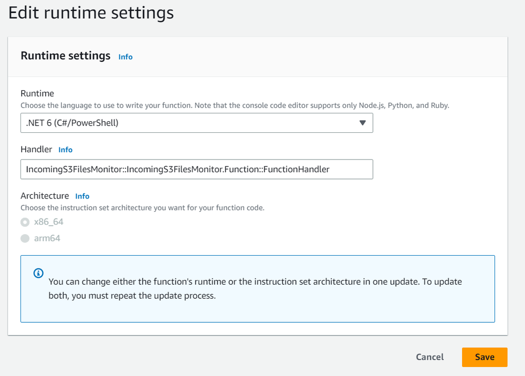This screenshot has width=525, height=376.
Task: Open the Runtime language dropdown
Action: (x=197, y=122)
